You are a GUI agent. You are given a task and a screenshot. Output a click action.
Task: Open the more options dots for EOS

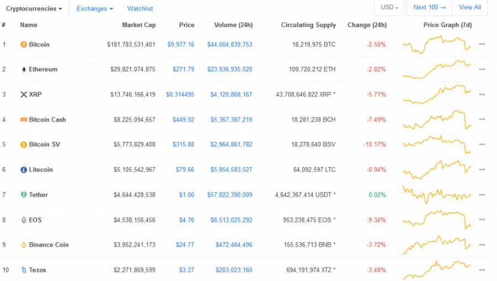[482, 220]
